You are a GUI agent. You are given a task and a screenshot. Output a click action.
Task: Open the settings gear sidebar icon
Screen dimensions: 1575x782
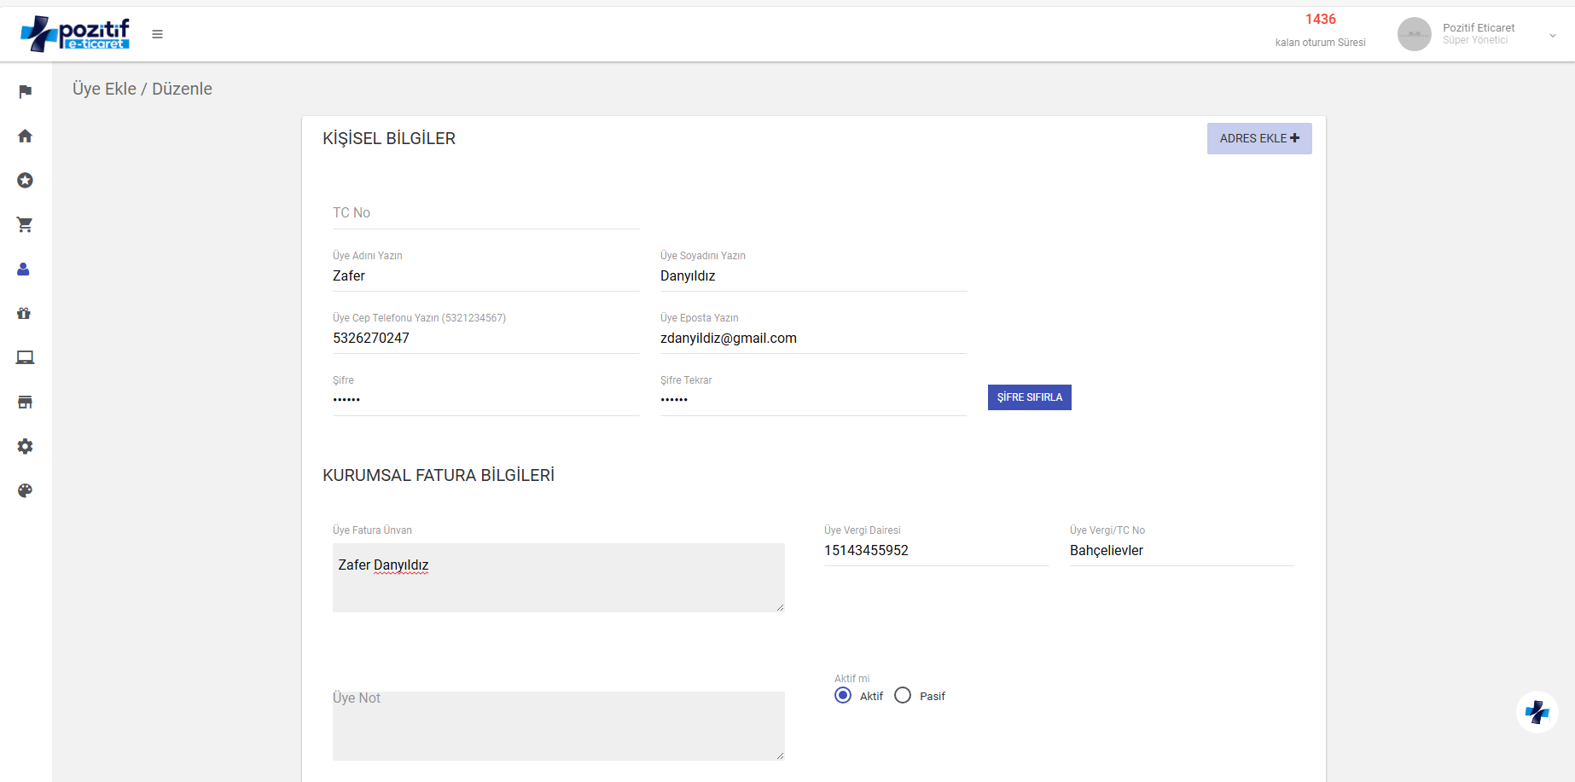25,447
